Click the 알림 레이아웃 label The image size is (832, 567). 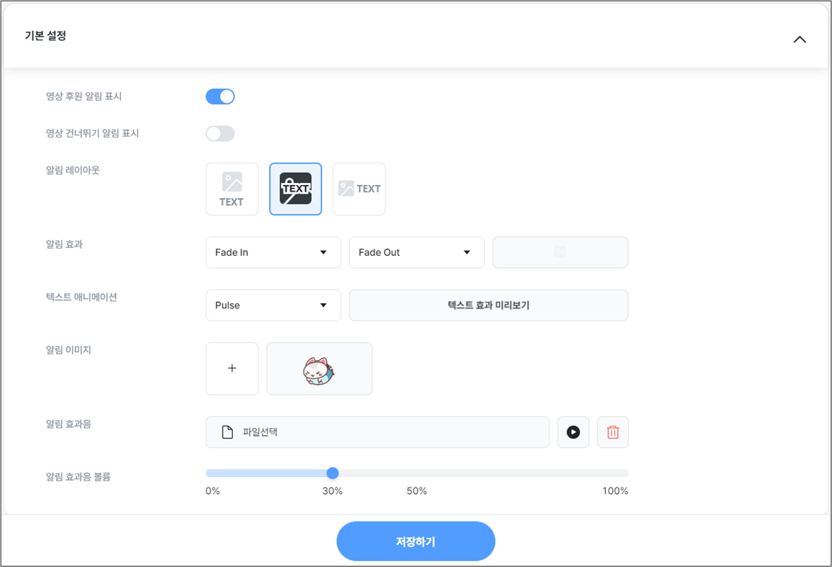point(73,170)
